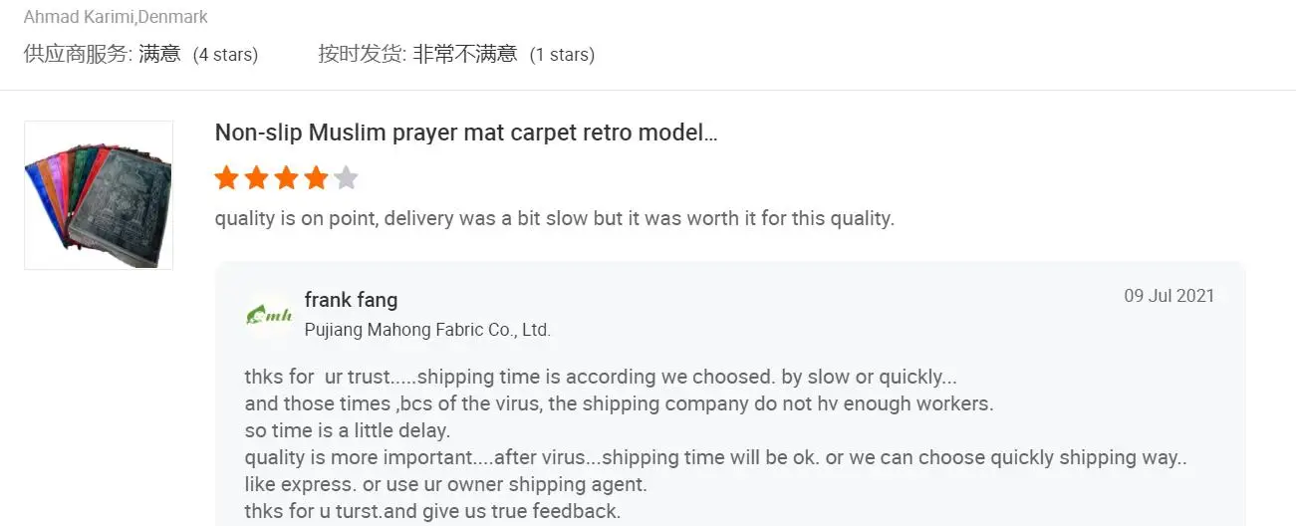
Task: Open the prayer mat product thumbnail
Action: click(x=99, y=195)
